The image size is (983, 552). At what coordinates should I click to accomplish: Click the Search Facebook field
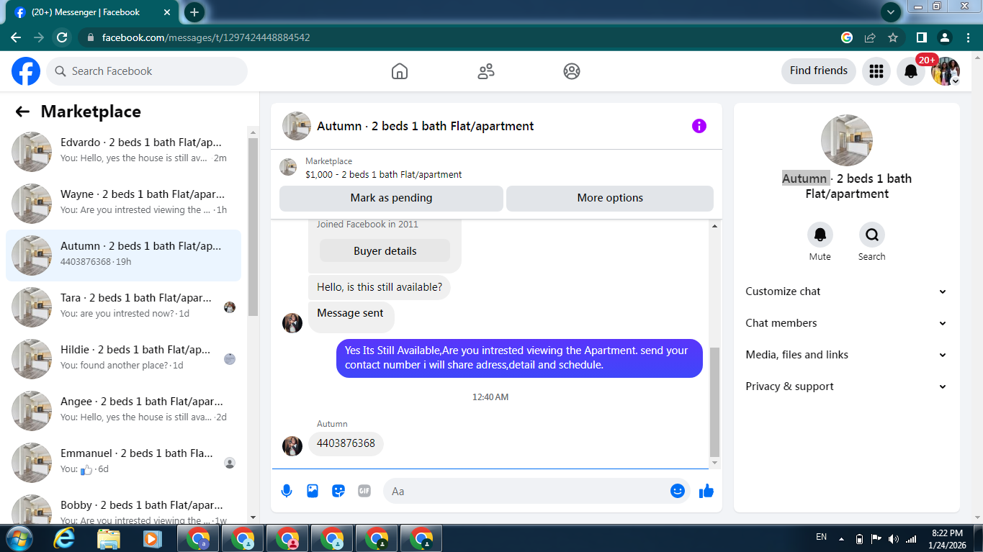[148, 71]
